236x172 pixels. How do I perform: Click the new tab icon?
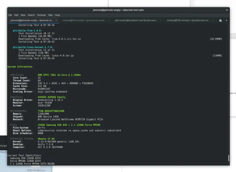tap(220, 20)
